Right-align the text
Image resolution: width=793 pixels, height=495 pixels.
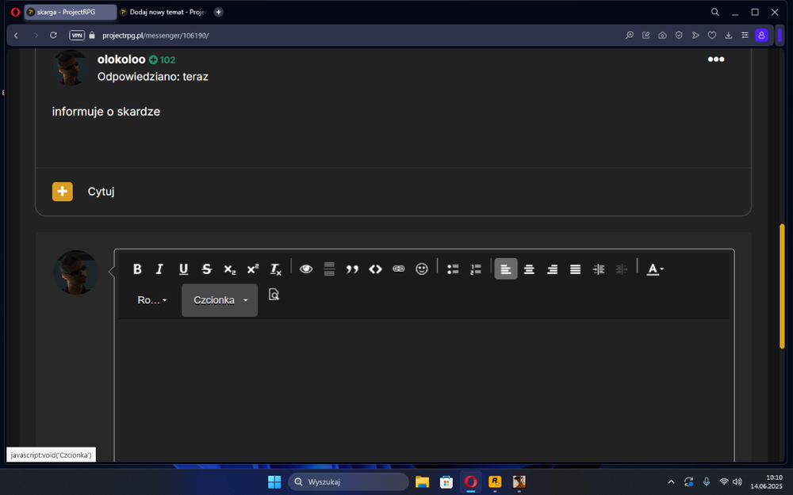pyautogui.click(x=552, y=269)
